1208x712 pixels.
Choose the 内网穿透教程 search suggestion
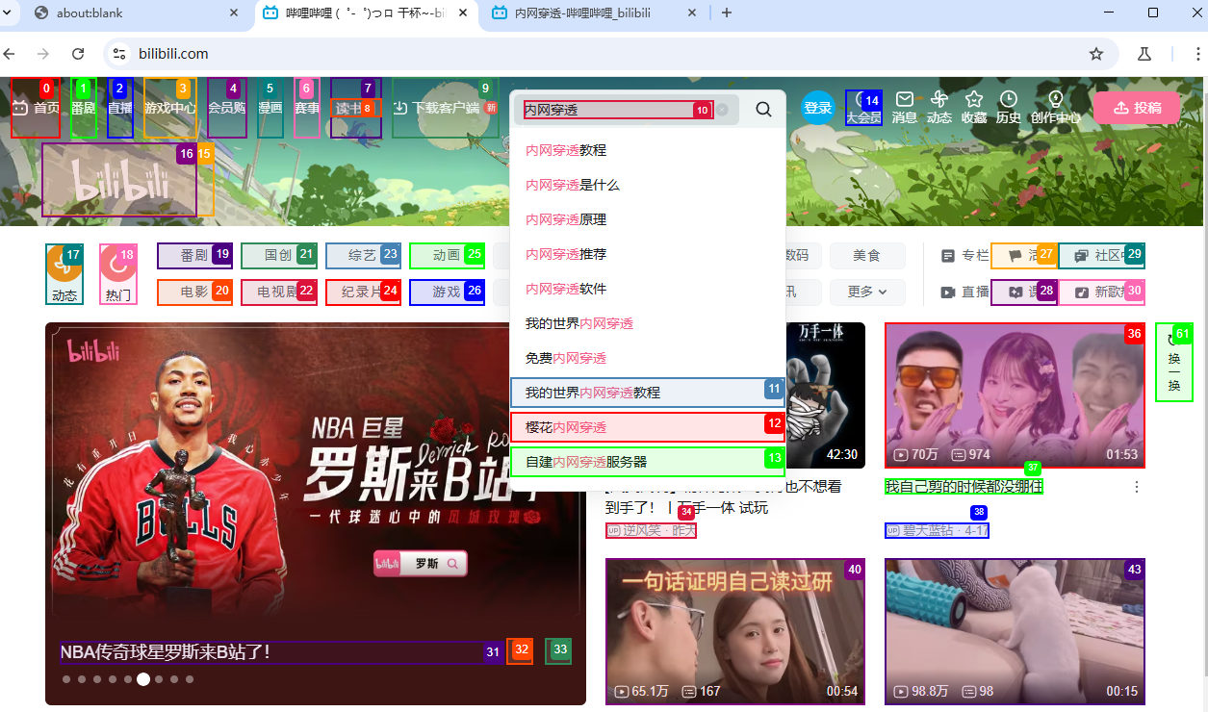coord(566,149)
